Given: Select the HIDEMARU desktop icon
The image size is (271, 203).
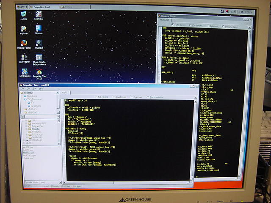Looking at the screenshot, I should tap(25, 73).
